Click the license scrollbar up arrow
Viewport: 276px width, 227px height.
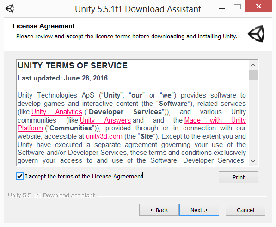pos(253,65)
